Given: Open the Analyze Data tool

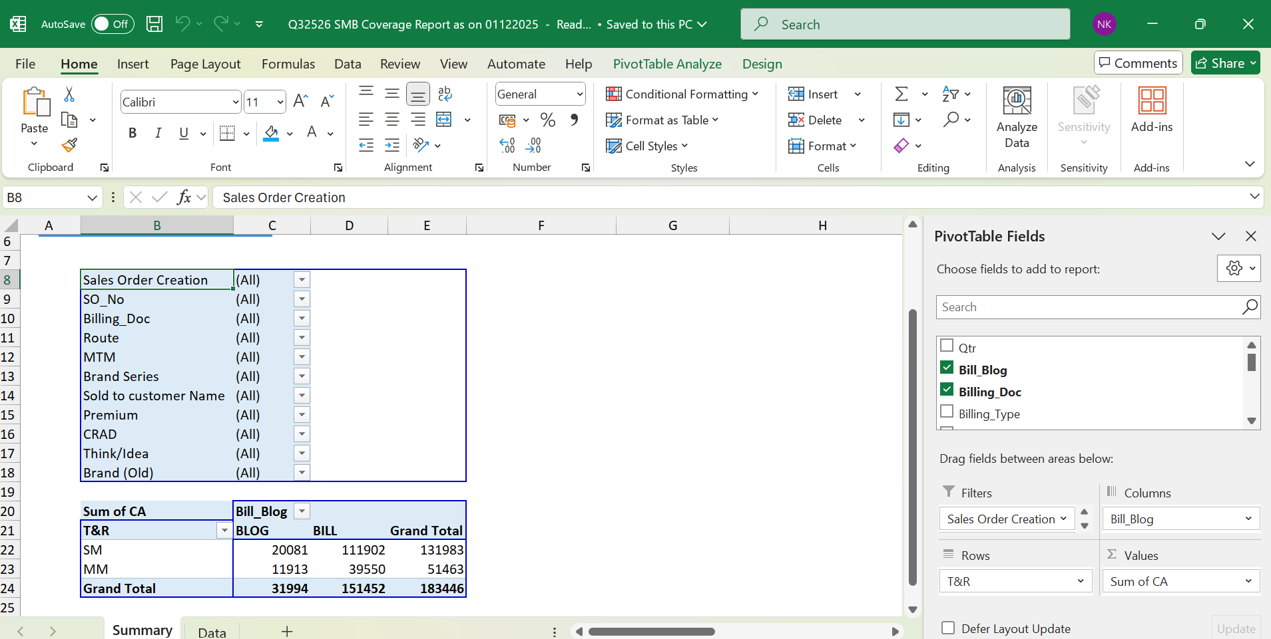Looking at the screenshot, I should point(1017,118).
